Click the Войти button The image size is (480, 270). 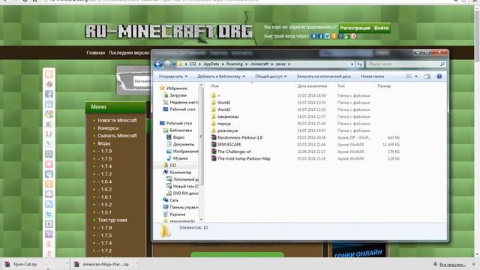click(x=382, y=28)
